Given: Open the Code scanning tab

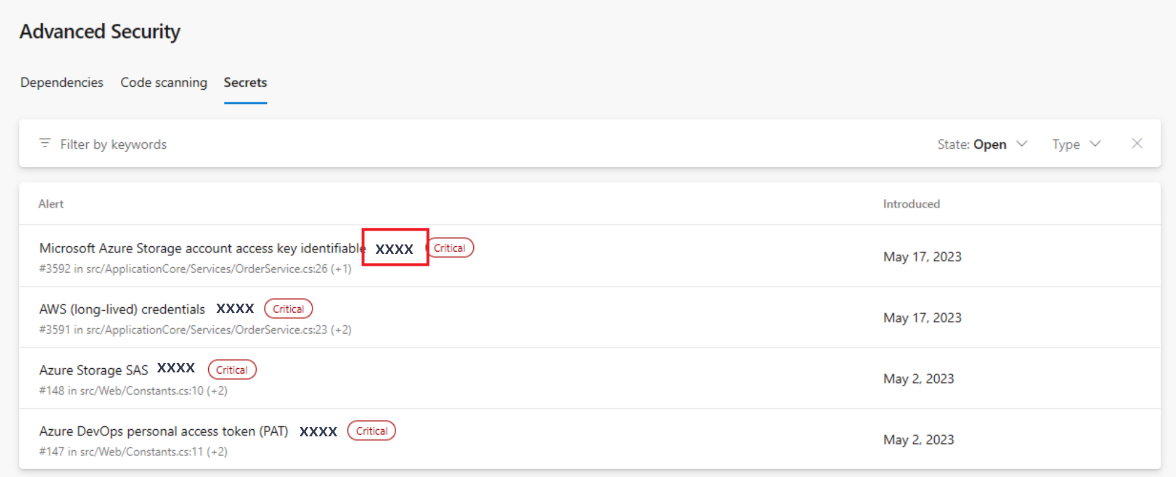Looking at the screenshot, I should click(164, 82).
